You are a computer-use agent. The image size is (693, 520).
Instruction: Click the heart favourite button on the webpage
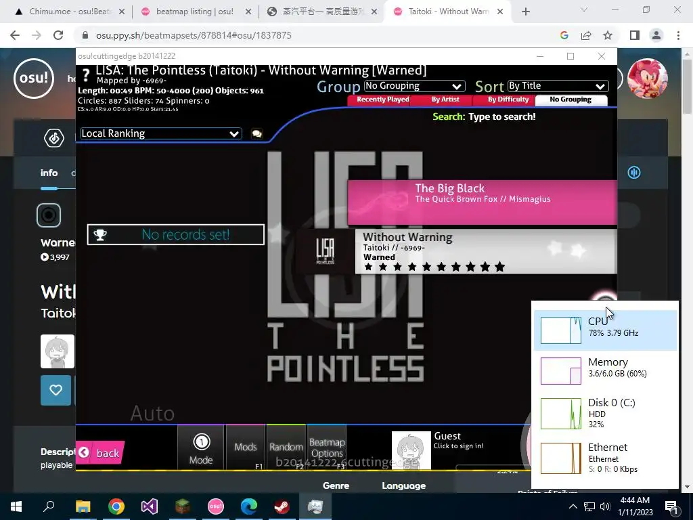tap(55, 390)
